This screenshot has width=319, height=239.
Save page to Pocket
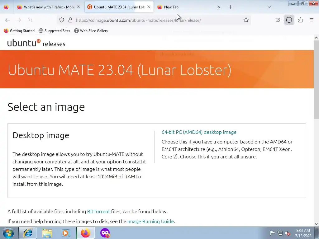(x=278, y=20)
